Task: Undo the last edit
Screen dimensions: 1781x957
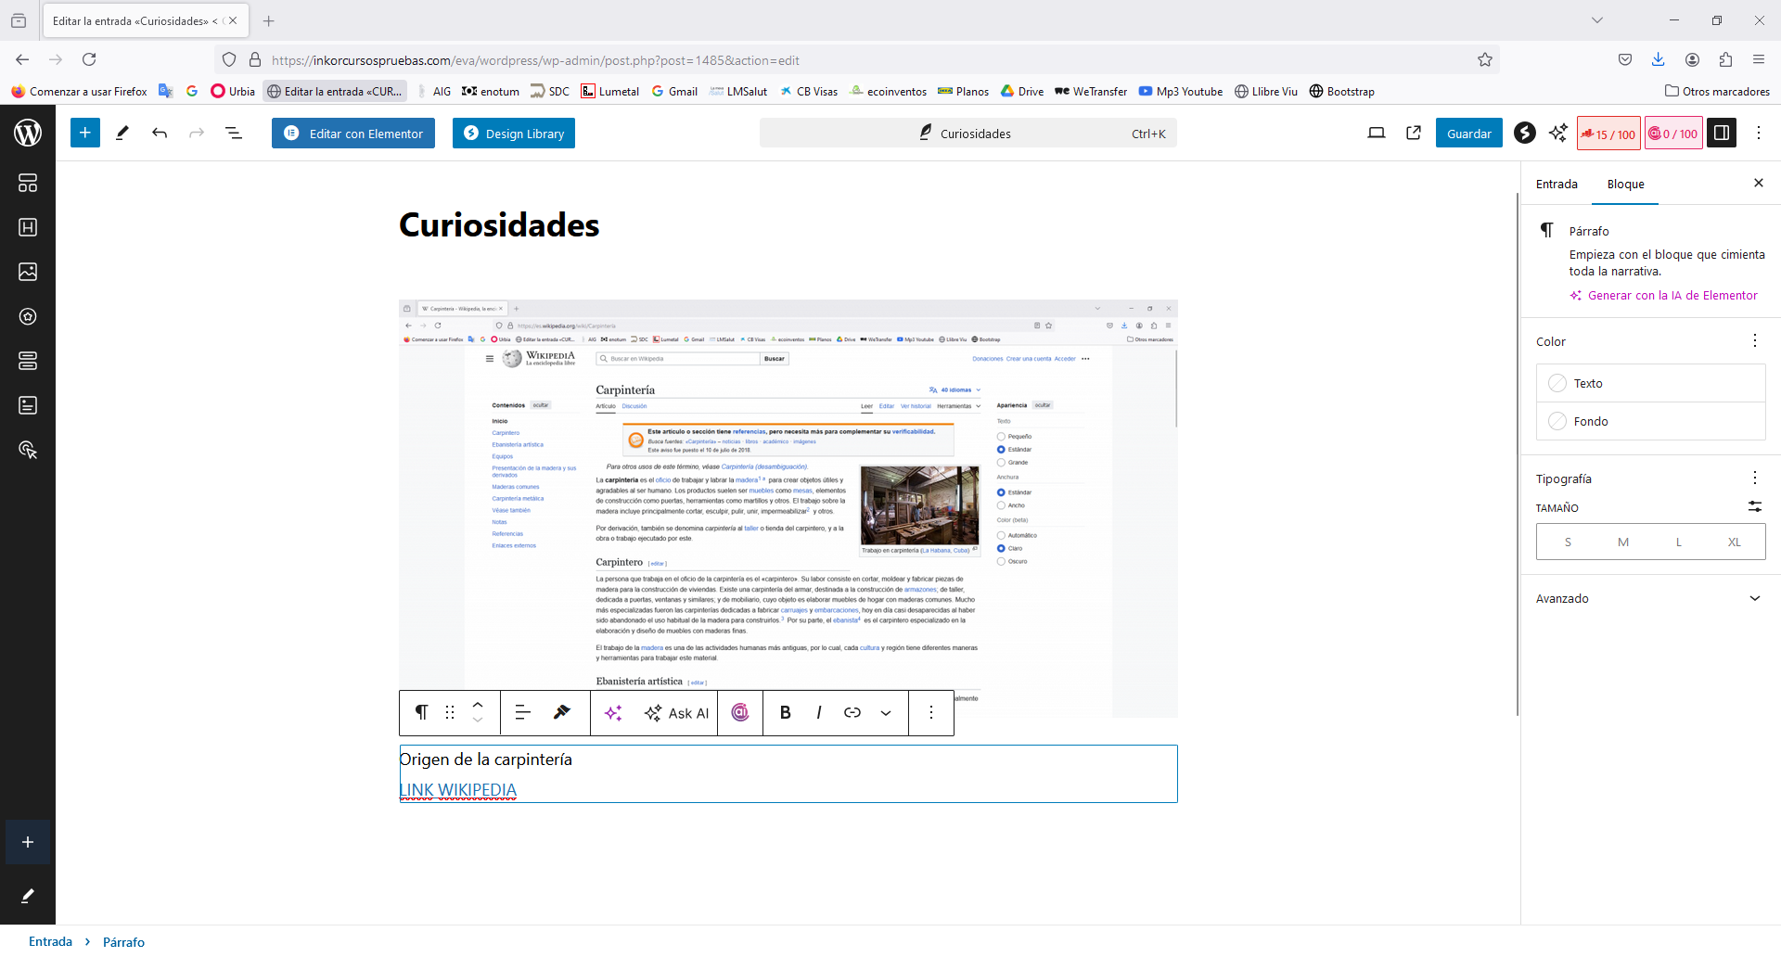Action: pyautogui.click(x=160, y=134)
